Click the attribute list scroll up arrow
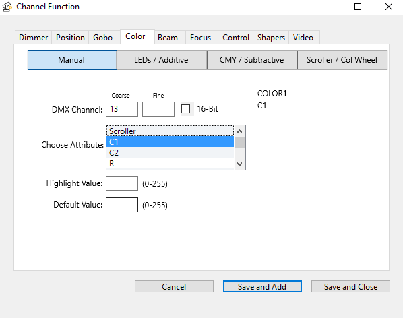Viewport: 403px width, 318px height. point(239,132)
